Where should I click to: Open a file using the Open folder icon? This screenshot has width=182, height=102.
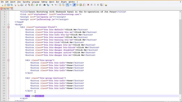[5, 5]
